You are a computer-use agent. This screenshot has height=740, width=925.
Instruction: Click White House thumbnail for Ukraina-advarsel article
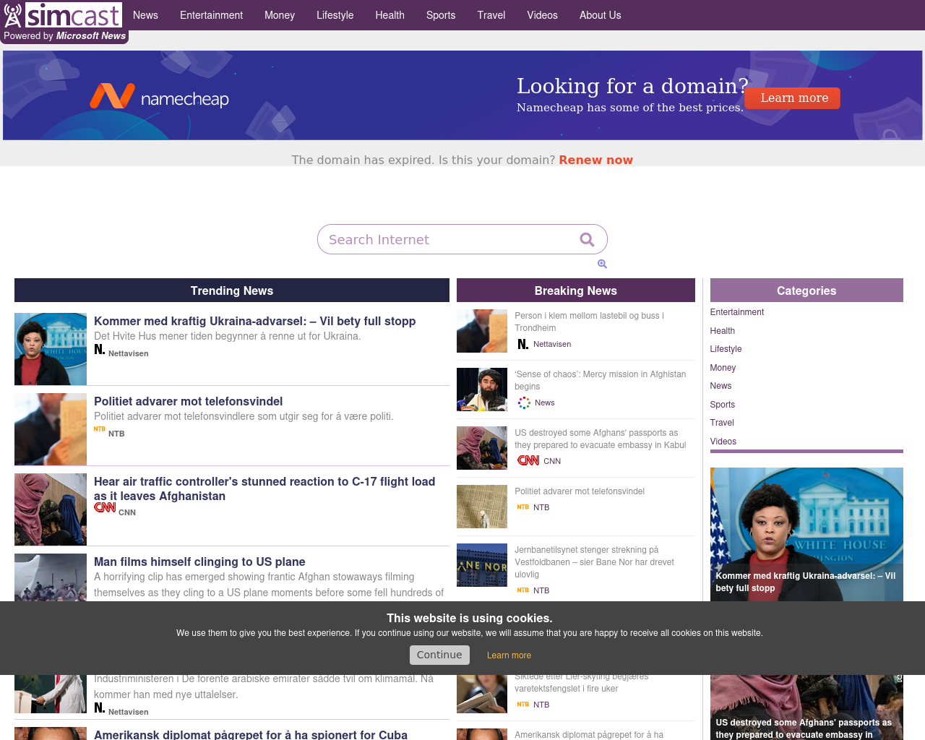point(51,349)
